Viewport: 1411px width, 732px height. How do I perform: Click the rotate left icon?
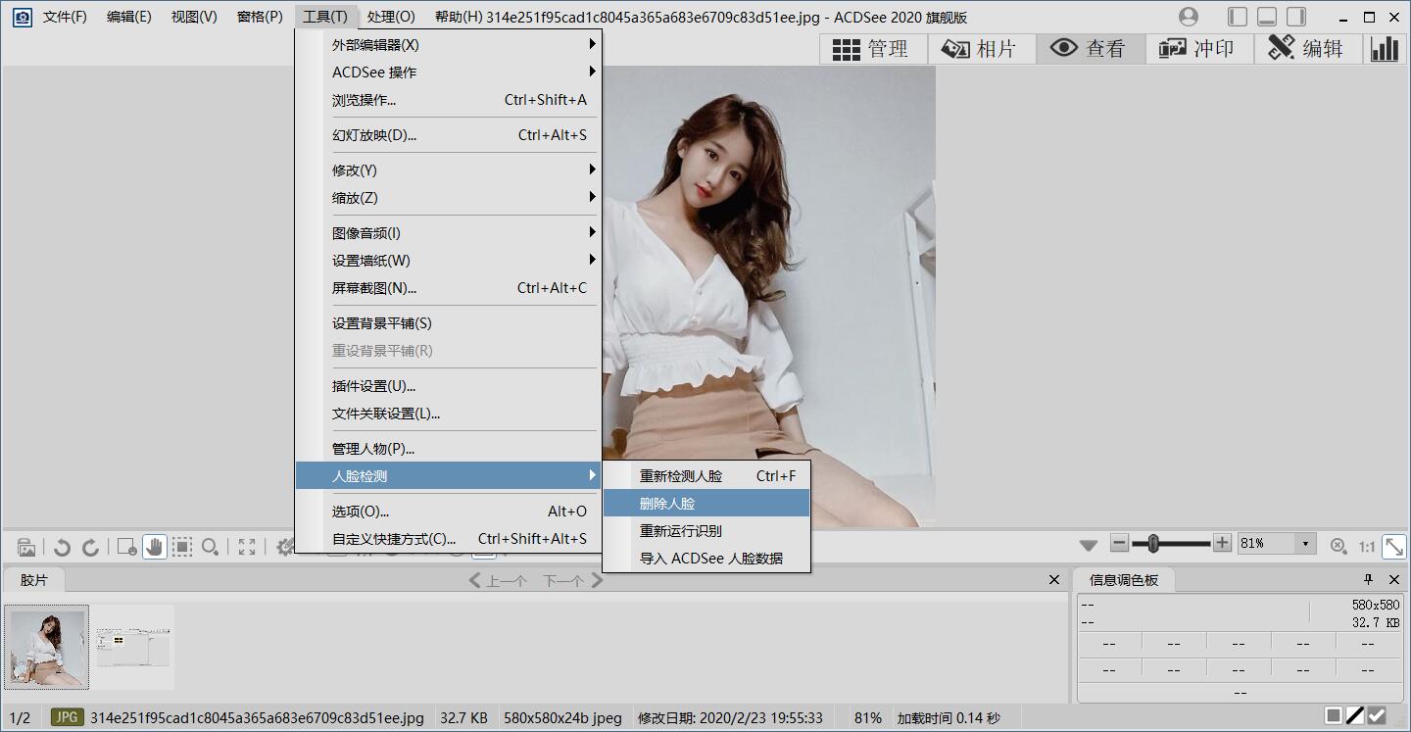click(x=62, y=547)
